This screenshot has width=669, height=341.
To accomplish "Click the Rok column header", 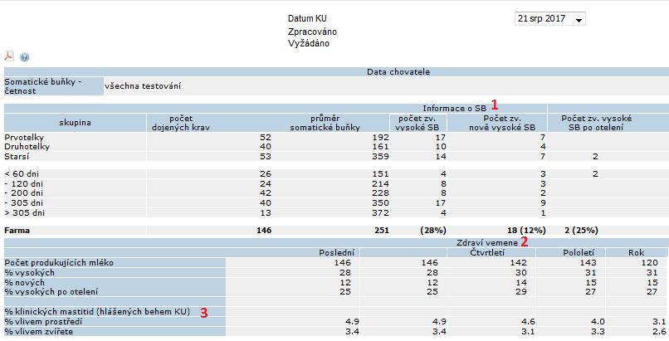I will click(x=636, y=253).
